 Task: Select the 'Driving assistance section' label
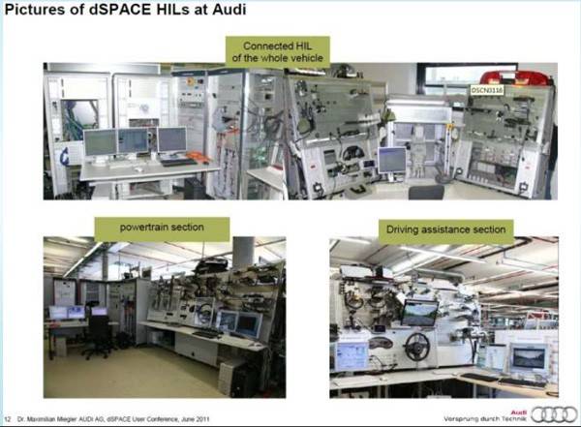(445, 229)
